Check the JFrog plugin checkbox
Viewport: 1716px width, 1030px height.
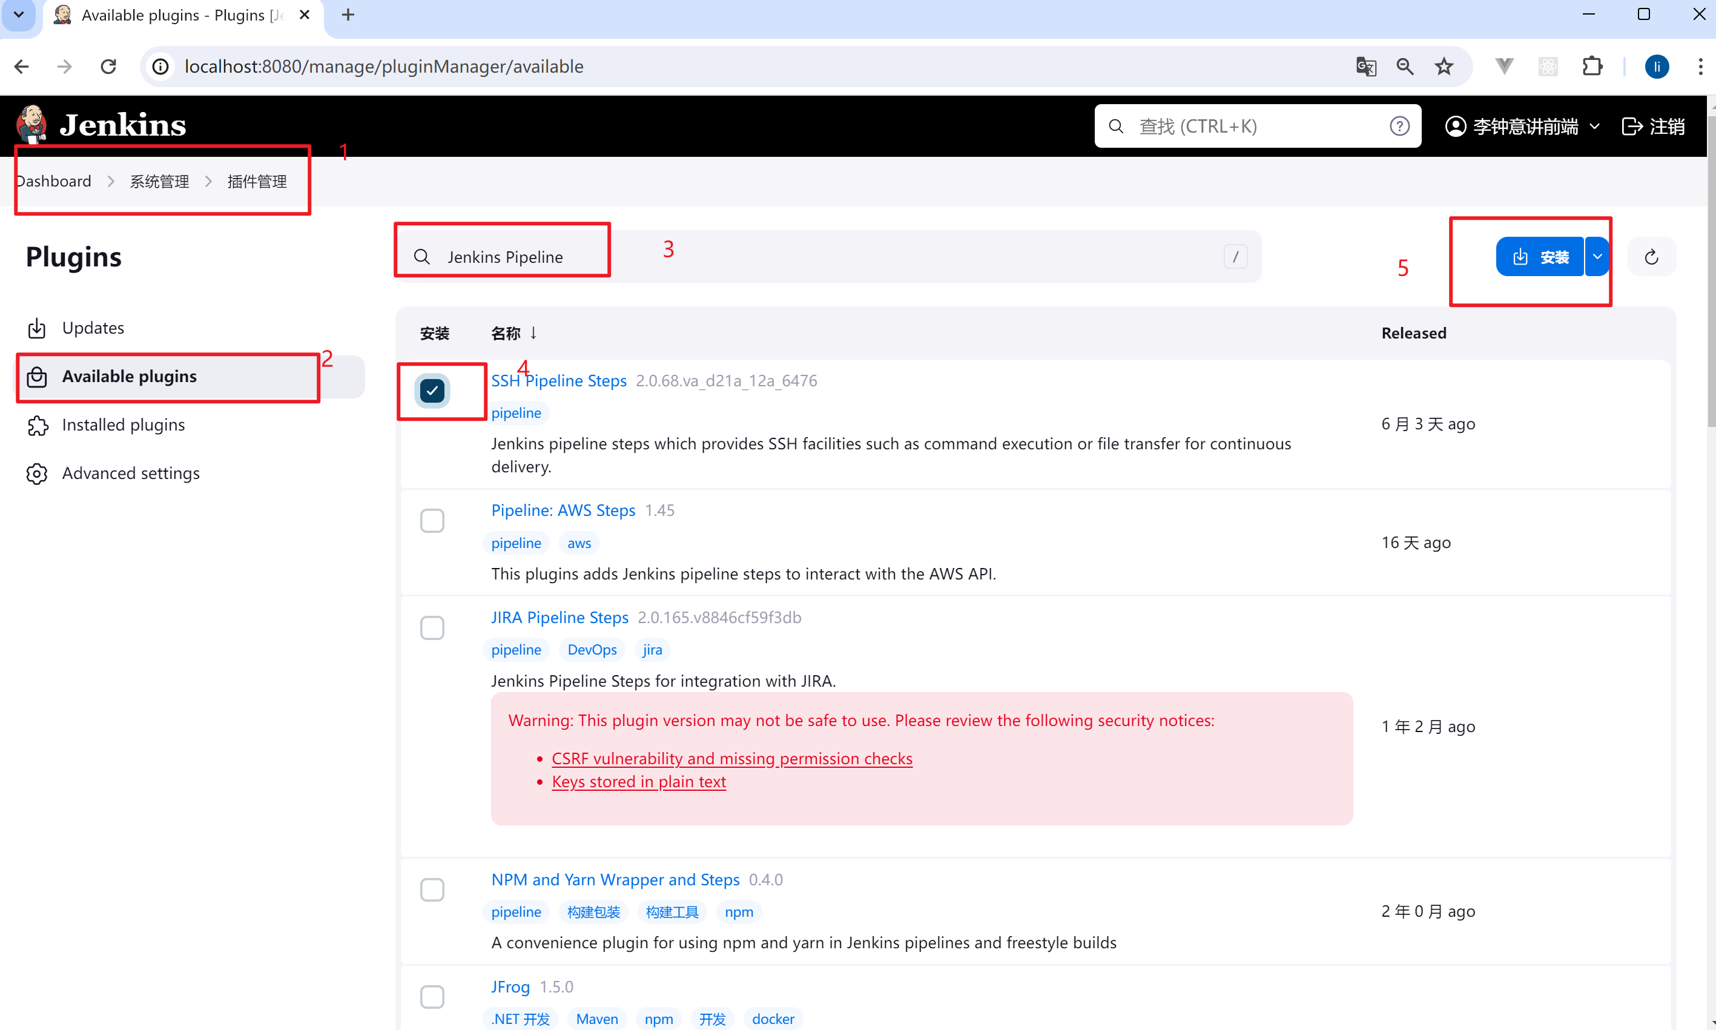pyautogui.click(x=432, y=997)
